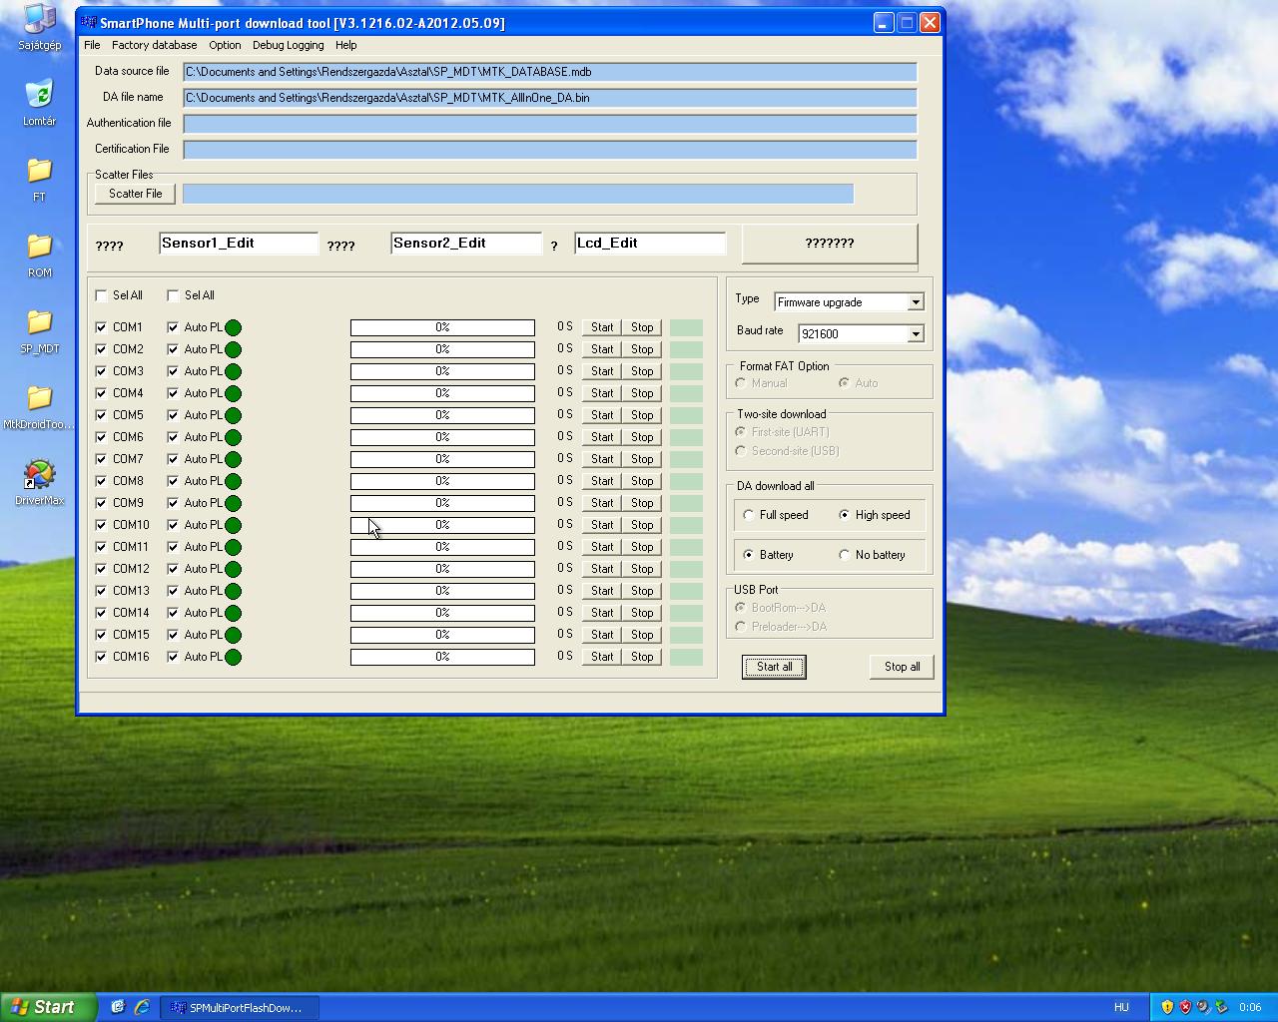The image size is (1278, 1022).
Task: Click the Sensor1_Edit input field
Action: (x=239, y=244)
